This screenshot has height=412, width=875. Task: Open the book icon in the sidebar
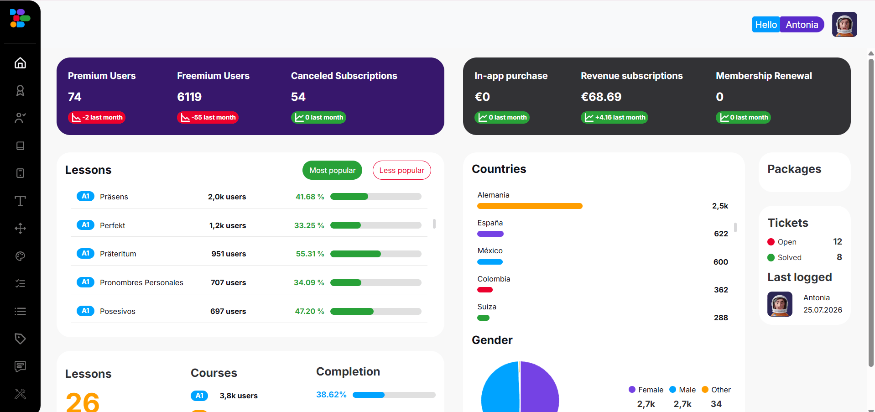(20, 146)
